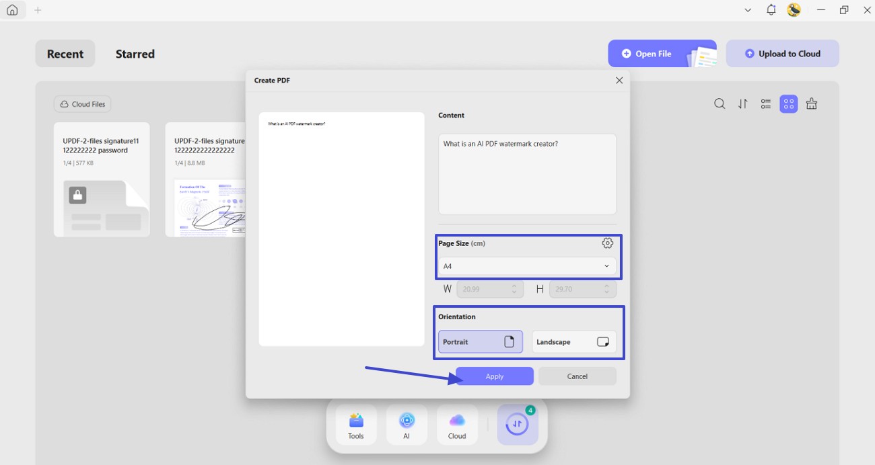
Task: Switch to the Starred tab
Action: coord(135,54)
